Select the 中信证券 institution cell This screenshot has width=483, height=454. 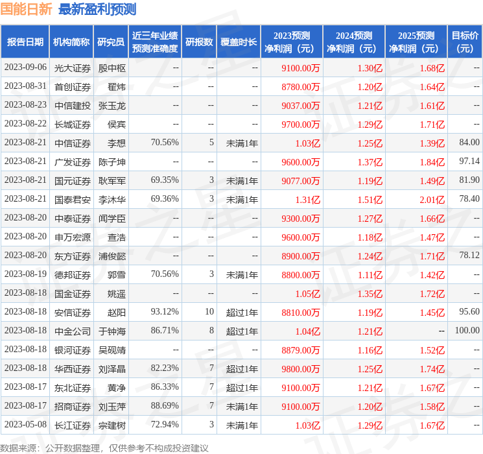click(73, 143)
